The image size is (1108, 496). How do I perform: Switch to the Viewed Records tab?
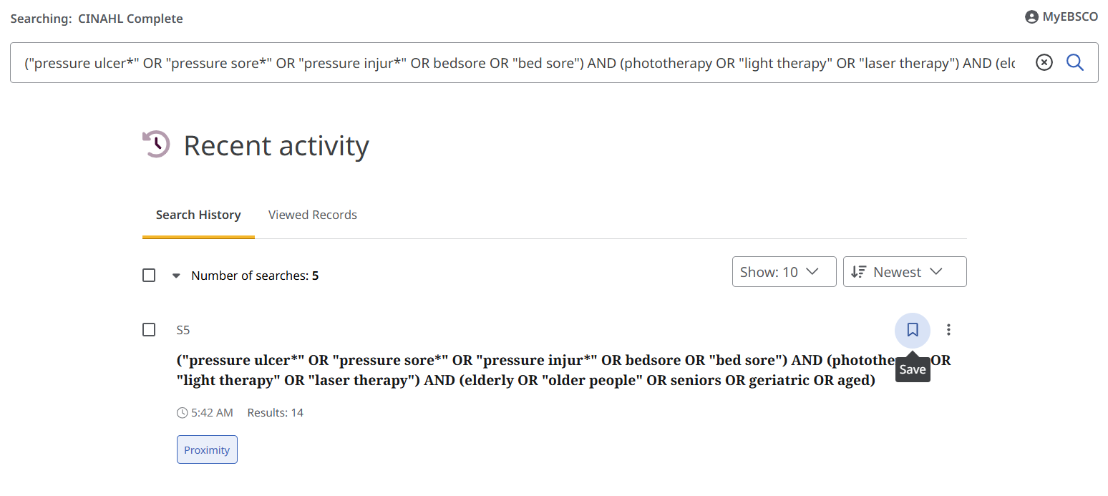pos(313,215)
